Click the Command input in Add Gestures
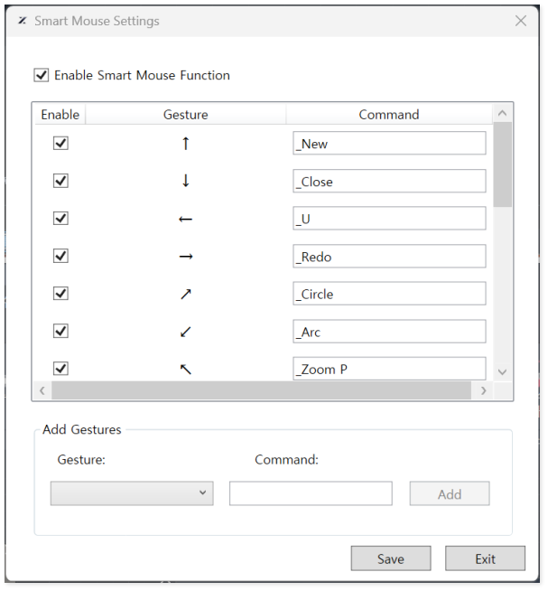Image resolution: width=548 pixels, height=591 pixels. pyautogui.click(x=311, y=493)
